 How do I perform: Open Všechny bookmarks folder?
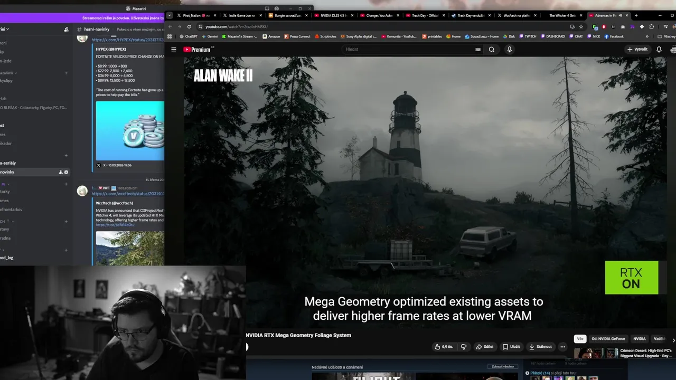(666, 36)
